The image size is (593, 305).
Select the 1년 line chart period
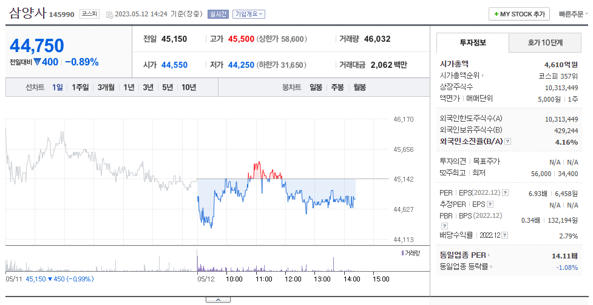[x=129, y=88]
